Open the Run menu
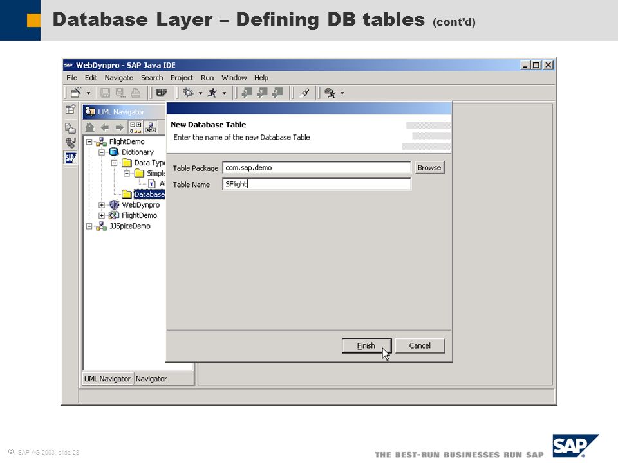 tap(207, 78)
